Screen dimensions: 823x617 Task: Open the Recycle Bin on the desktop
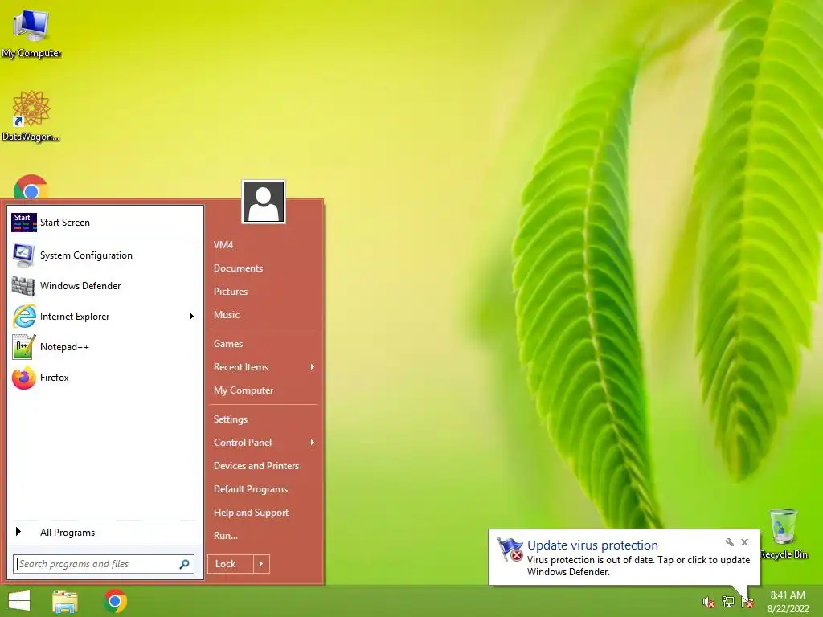[x=784, y=533]
